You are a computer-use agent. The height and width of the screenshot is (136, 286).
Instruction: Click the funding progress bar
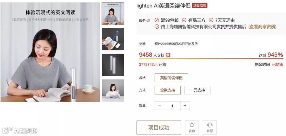point(211,59)
